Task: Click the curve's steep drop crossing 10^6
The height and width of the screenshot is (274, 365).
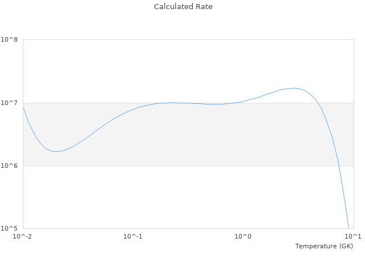Action: pos(338,166)
